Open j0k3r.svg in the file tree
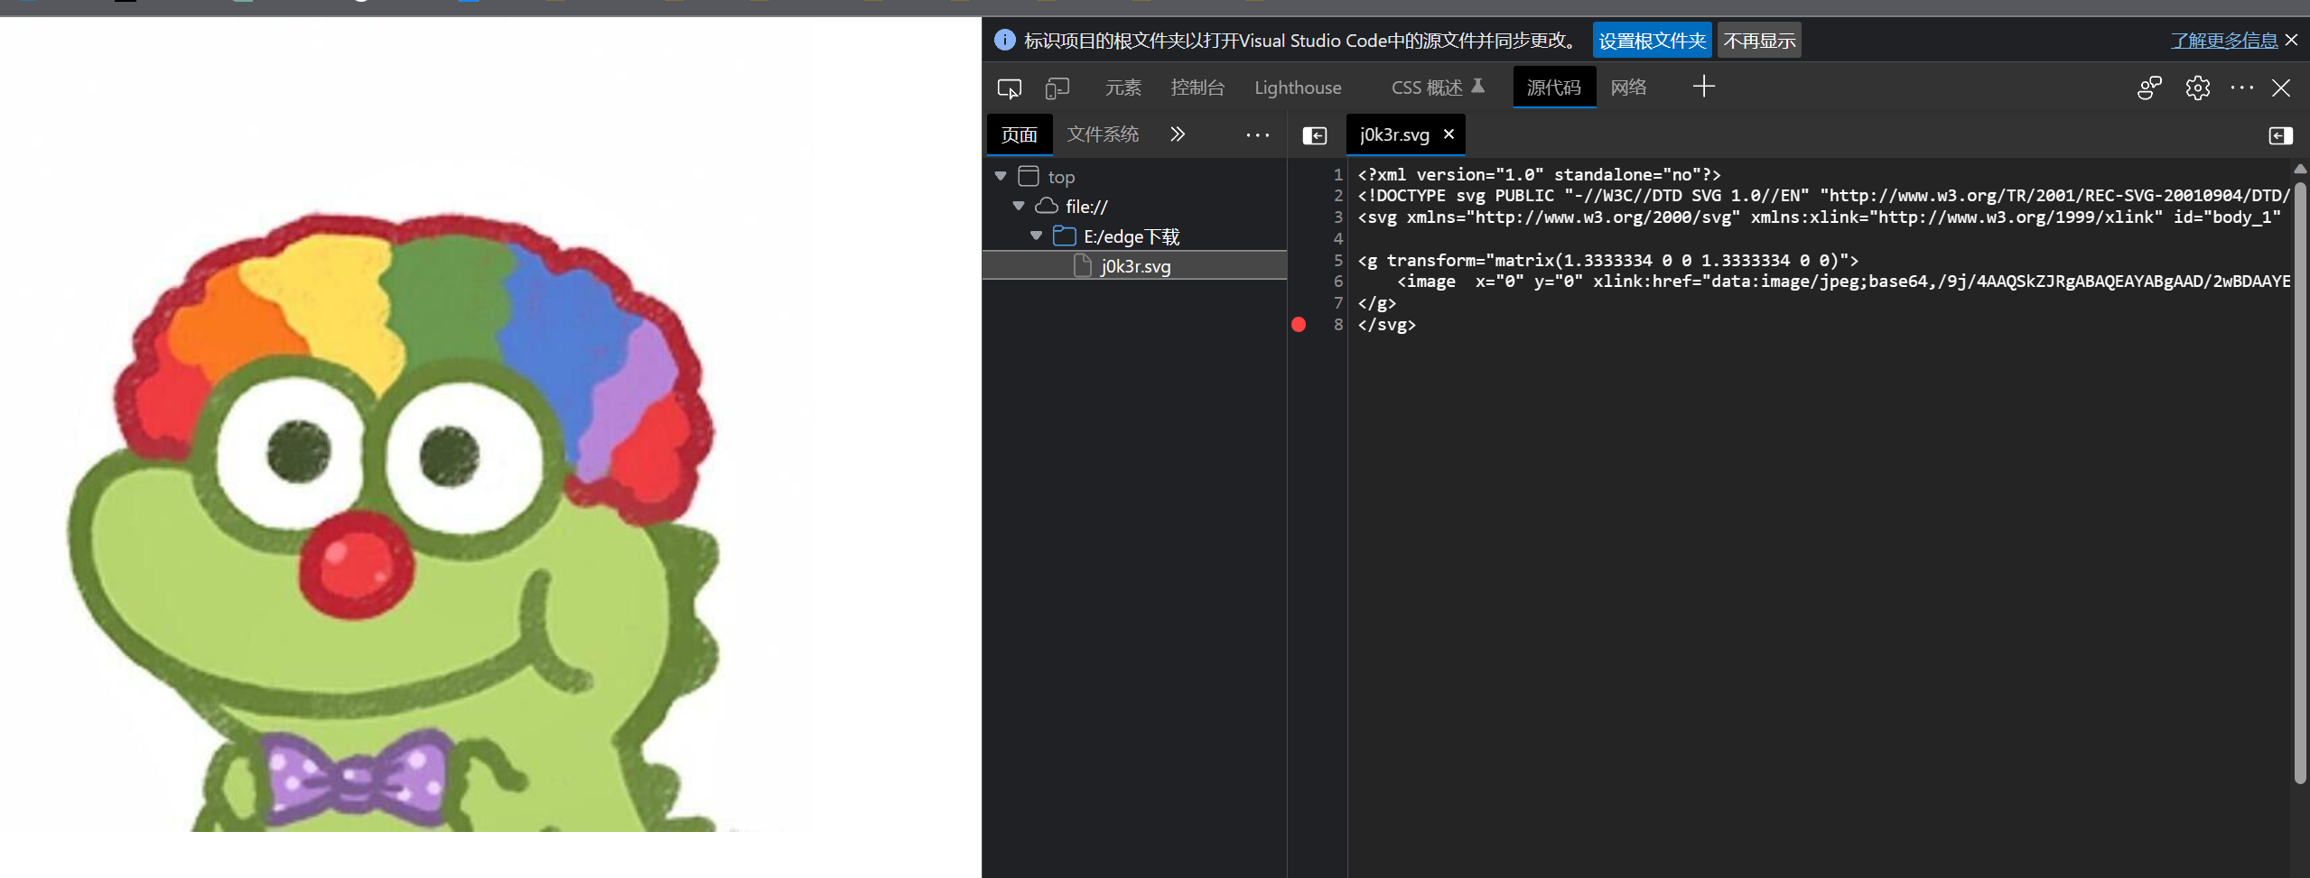Image resolution: width=2310 pixels, height=878 pixels. point(1134,265)
